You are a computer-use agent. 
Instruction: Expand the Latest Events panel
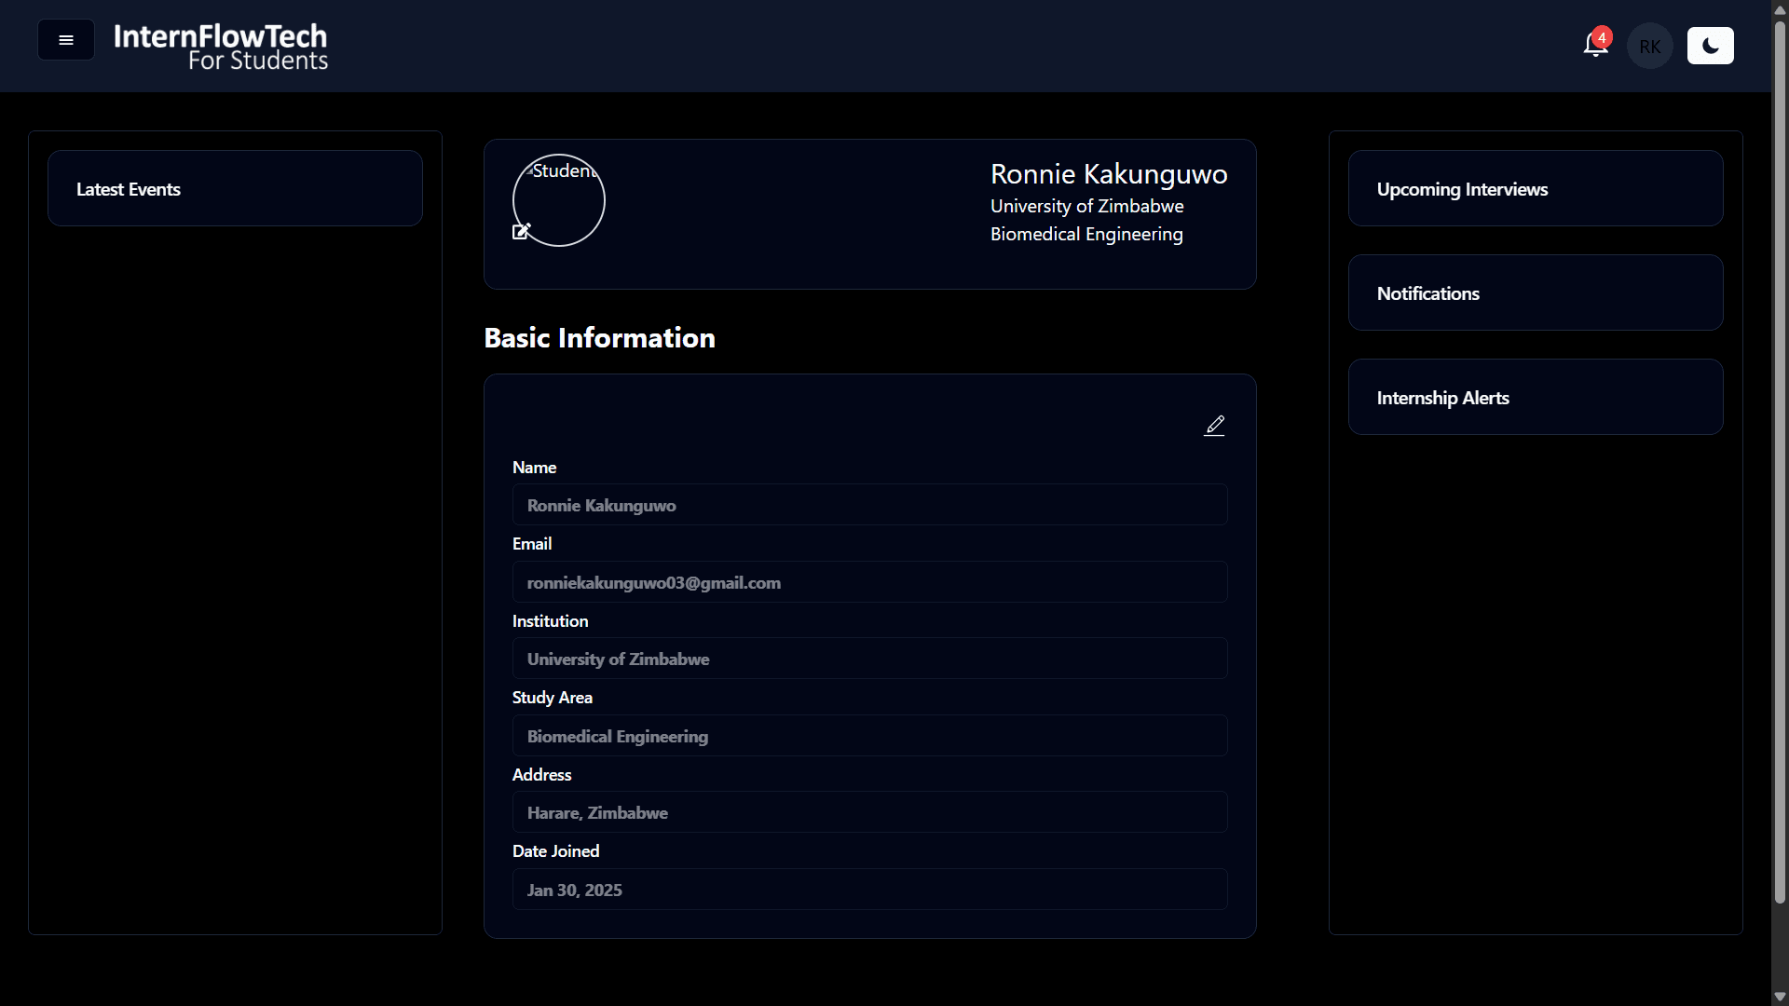[235, 189]
